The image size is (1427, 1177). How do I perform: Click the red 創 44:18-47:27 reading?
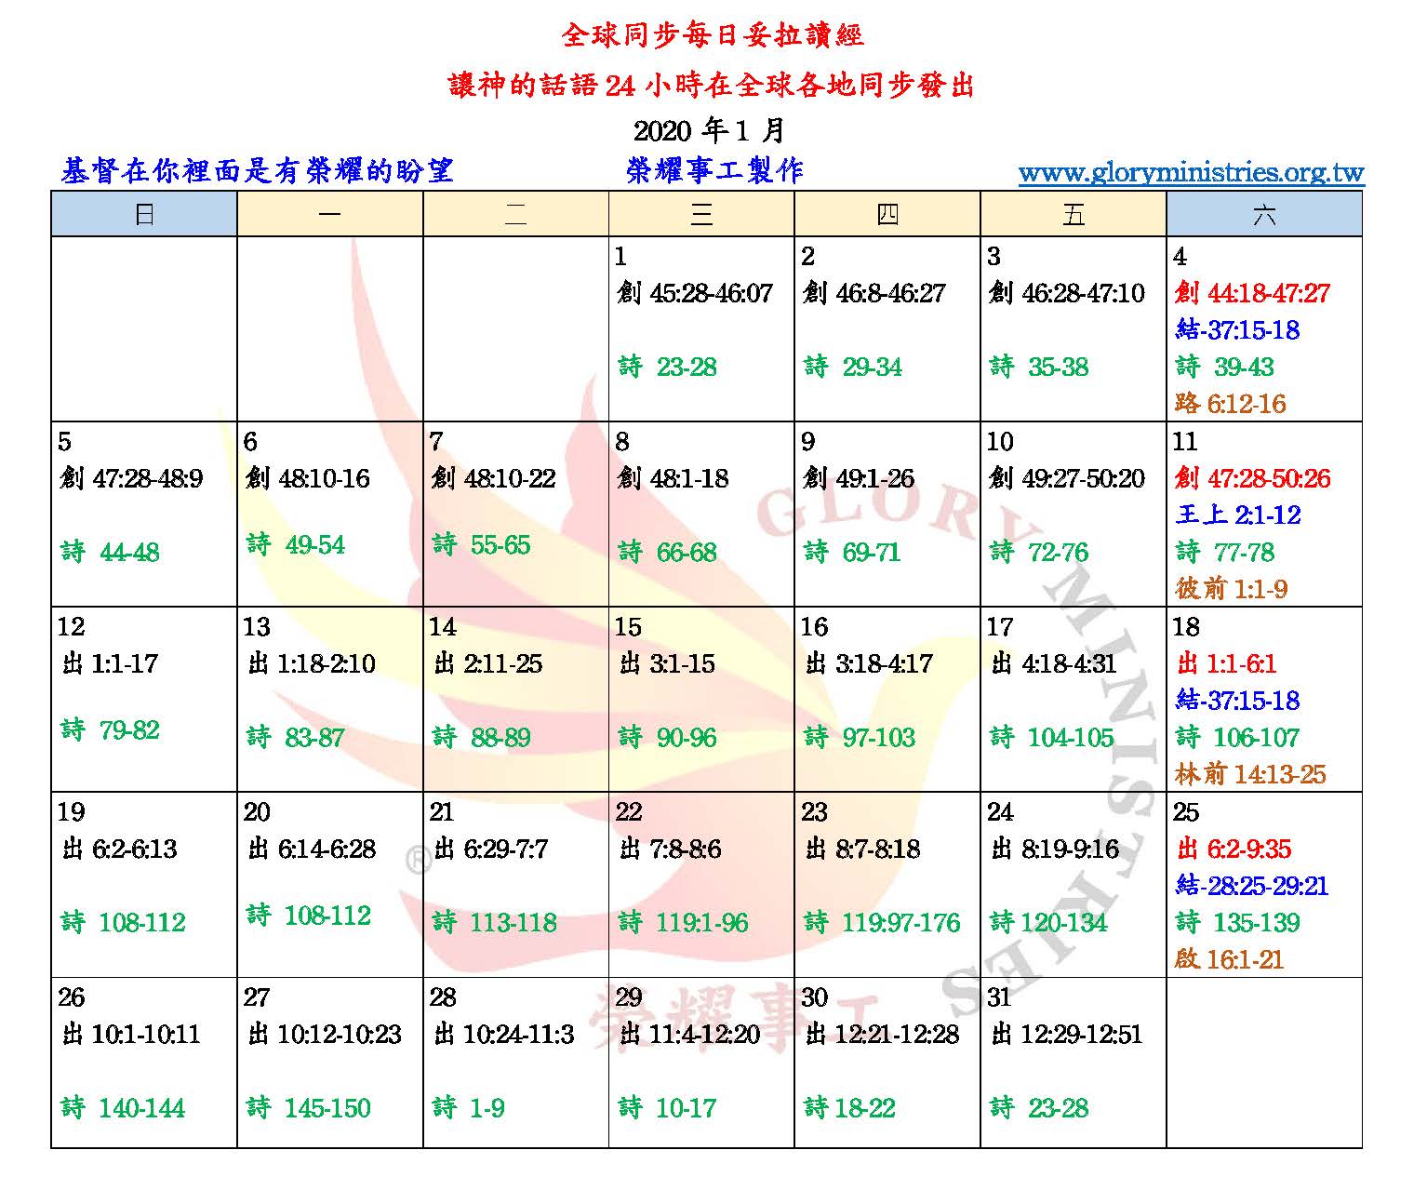(x=1252, y=293)
